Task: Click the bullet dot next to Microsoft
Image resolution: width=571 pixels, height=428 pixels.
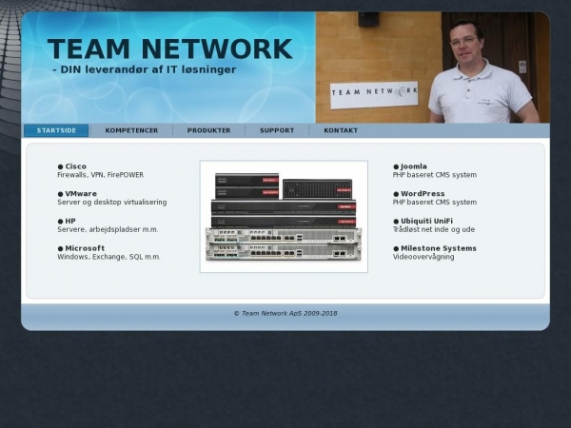Action: click(61, 248)
